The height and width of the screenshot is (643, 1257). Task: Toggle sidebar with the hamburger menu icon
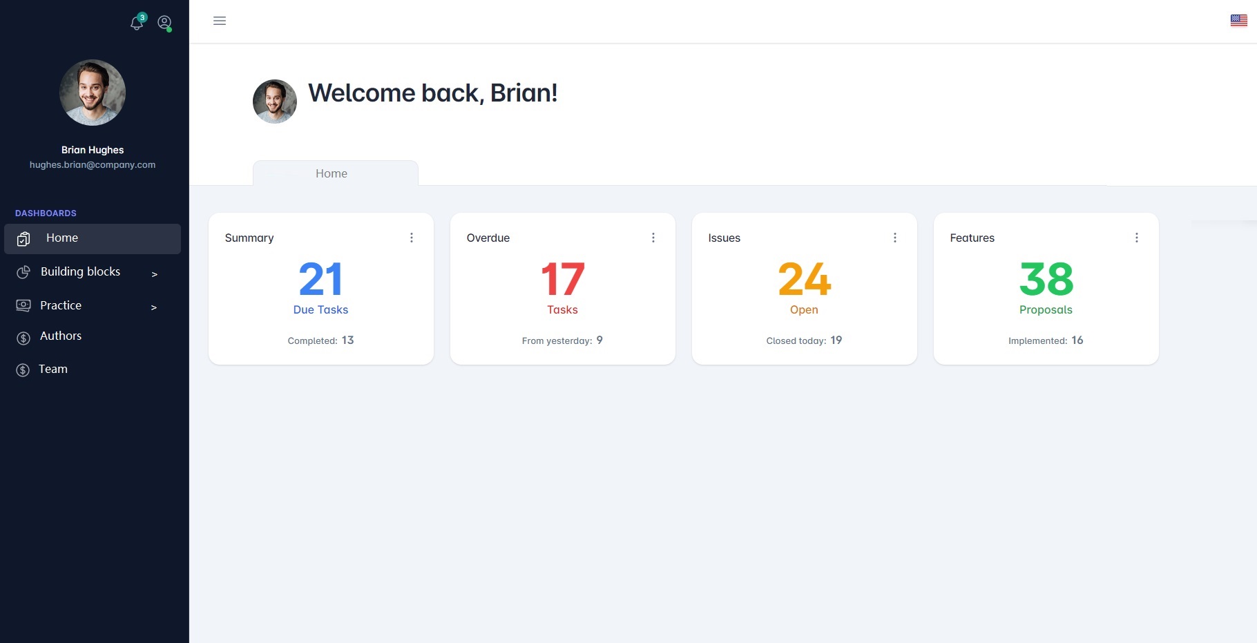(x=220, y=21)
